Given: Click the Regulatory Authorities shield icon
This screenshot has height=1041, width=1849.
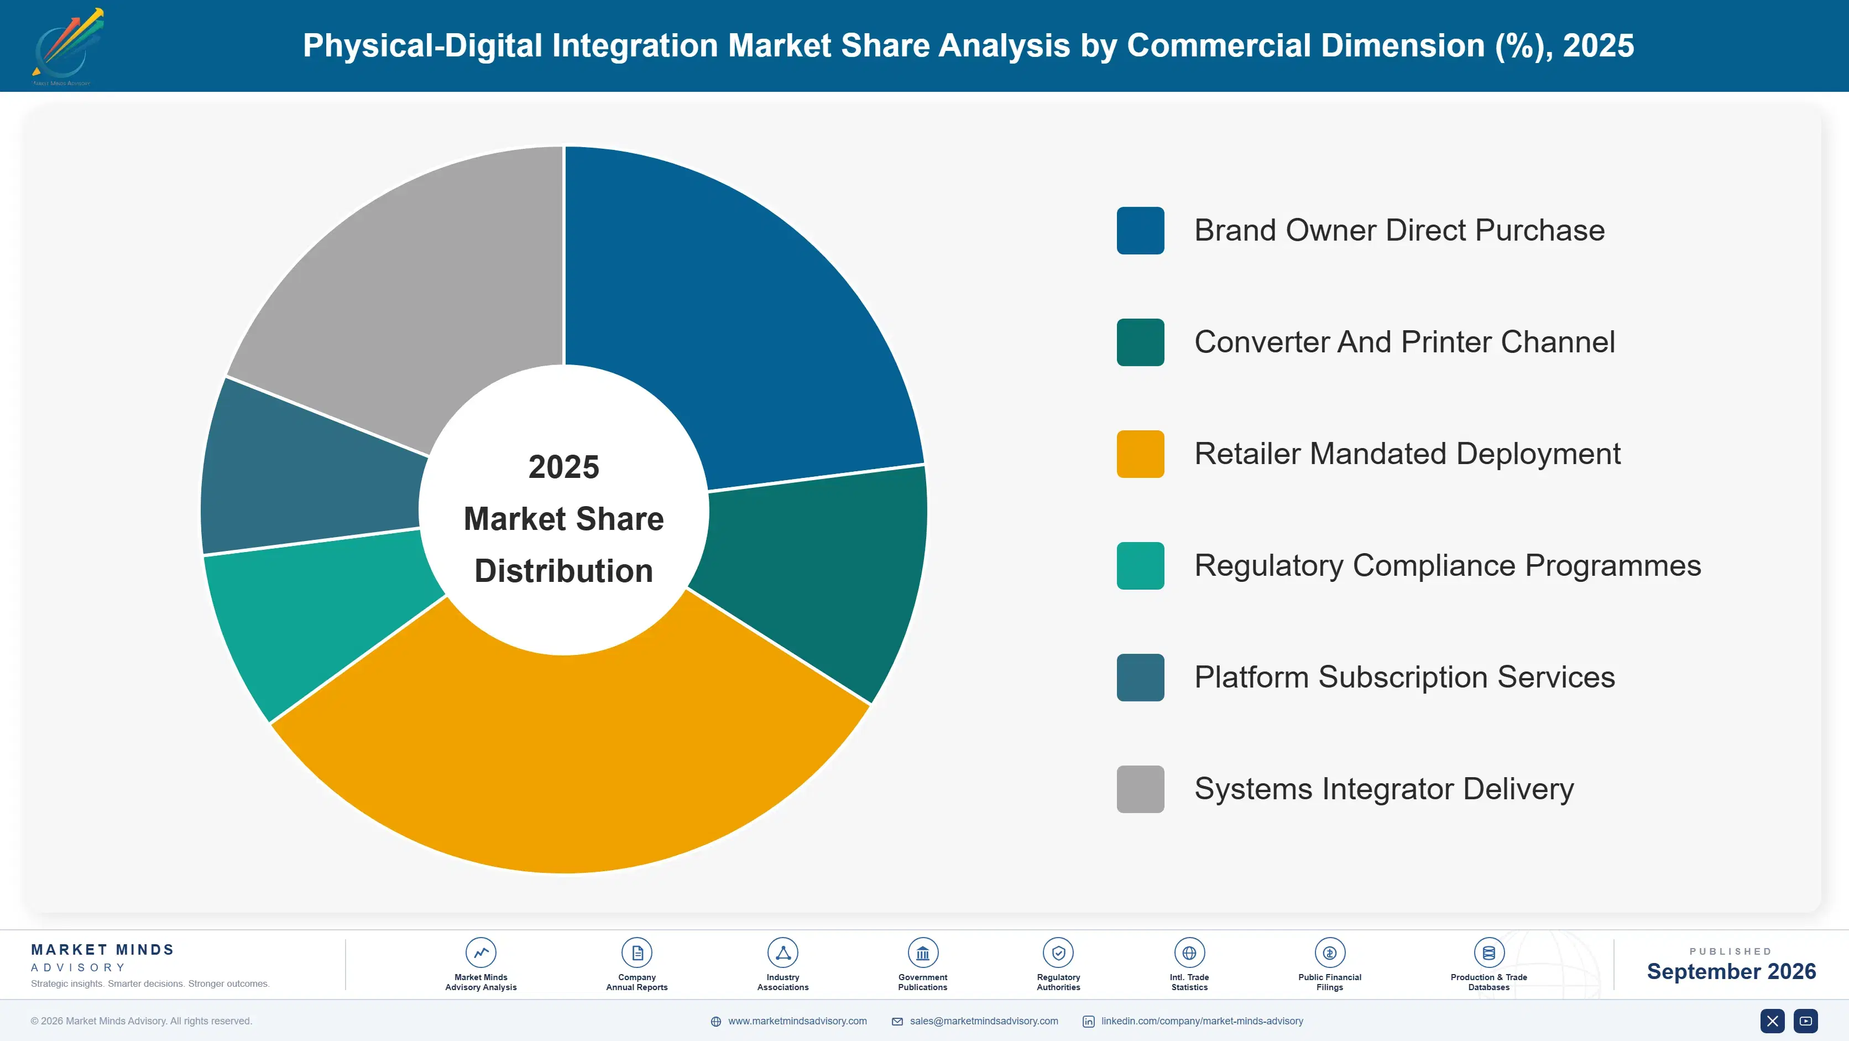Looking at the screenshot, I should [x=1058, y=952].
